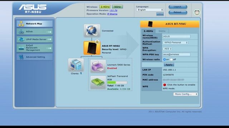Screen dimensions: 229x128
Task: Open AiDisk menu item
Action: (35, 32)
